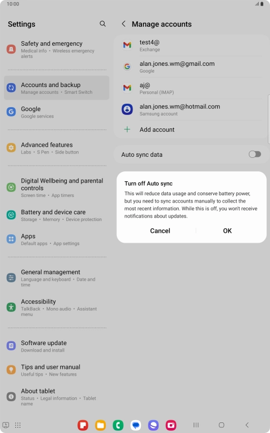The image size is (270, 433).
Task: Confirm turning off Auto sync with OK
Action: (x=227, y=230)
